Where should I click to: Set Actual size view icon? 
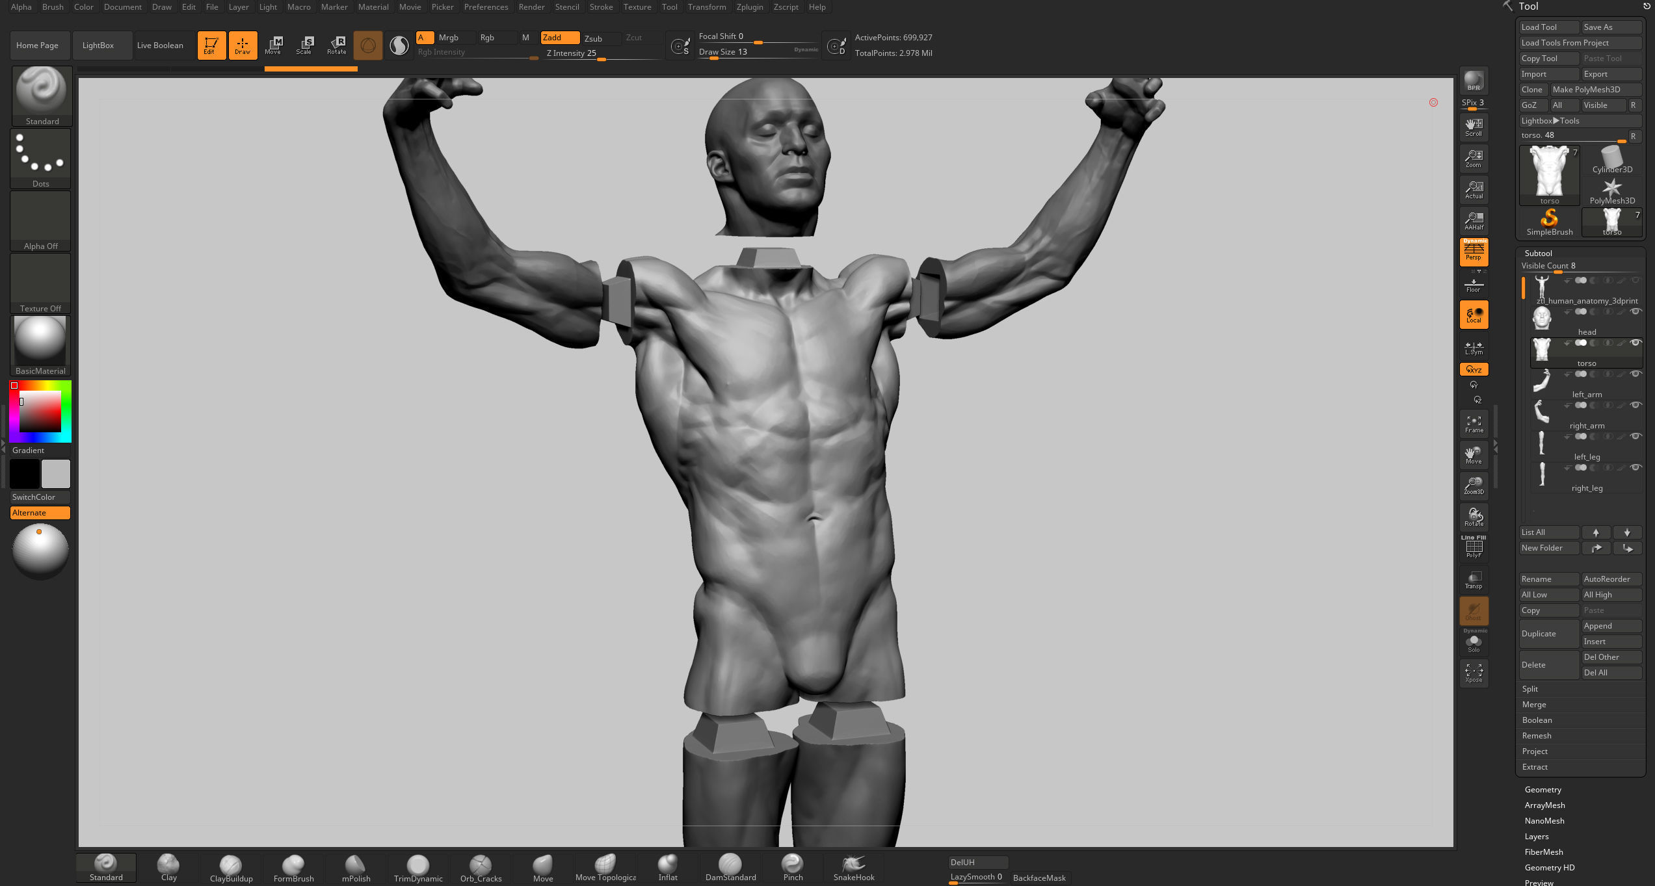coord(1474,190)
